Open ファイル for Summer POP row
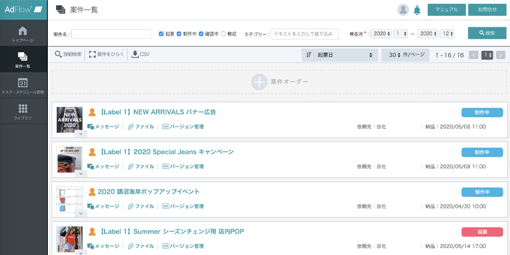Image resolution: width=510 pixels, height=255 pixels. click(x=140, y=246)
